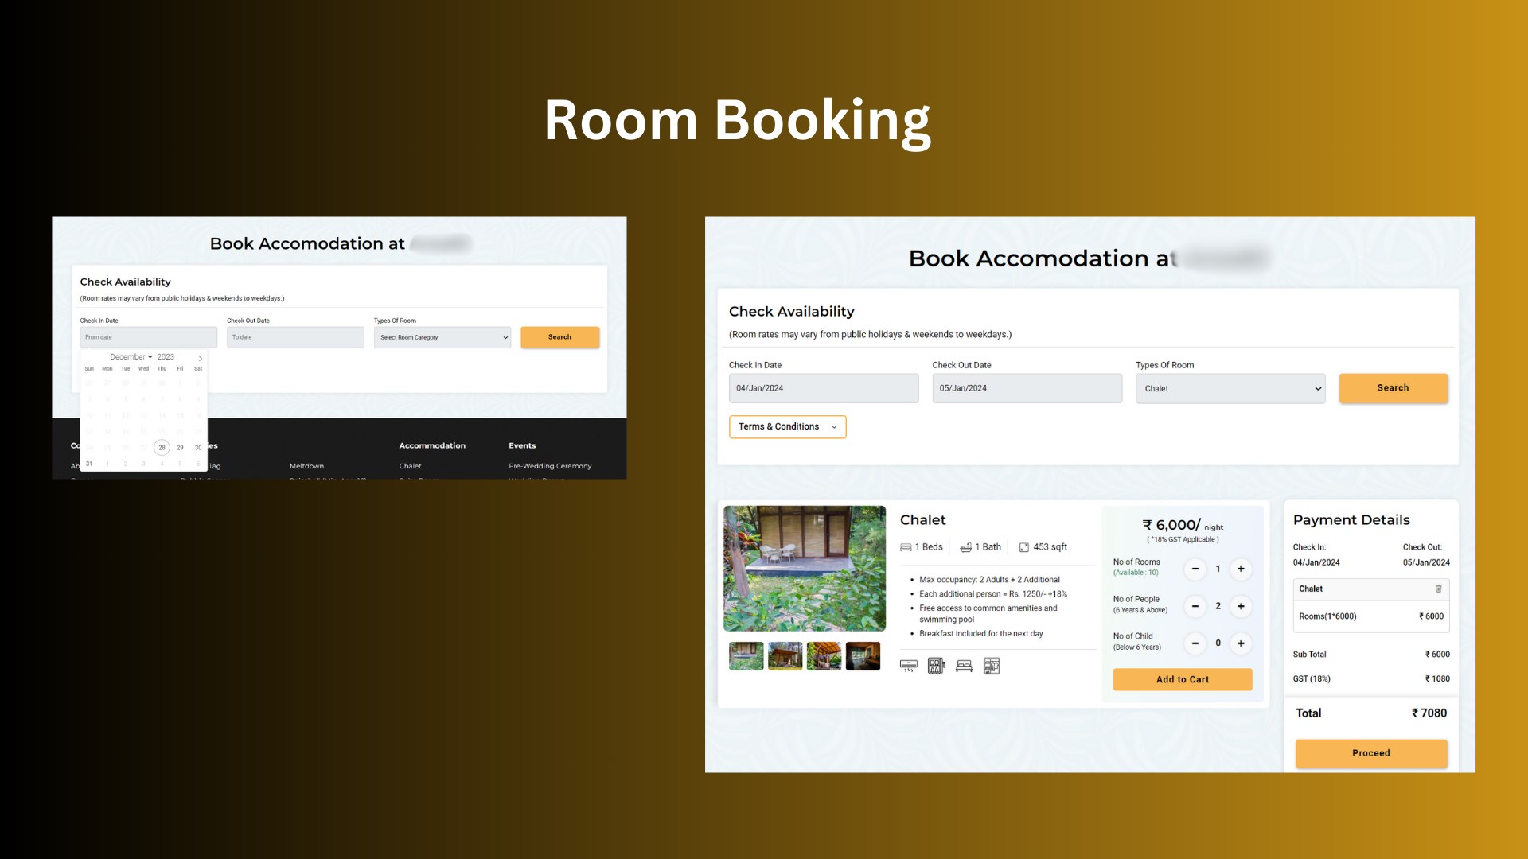Select the Events menu item

click(x=521, y=445)
